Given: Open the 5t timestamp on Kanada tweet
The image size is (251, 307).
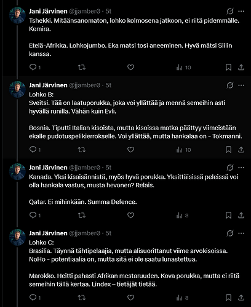Looking at the screenshot, I should pyautogui.click(x=108, y=168).
